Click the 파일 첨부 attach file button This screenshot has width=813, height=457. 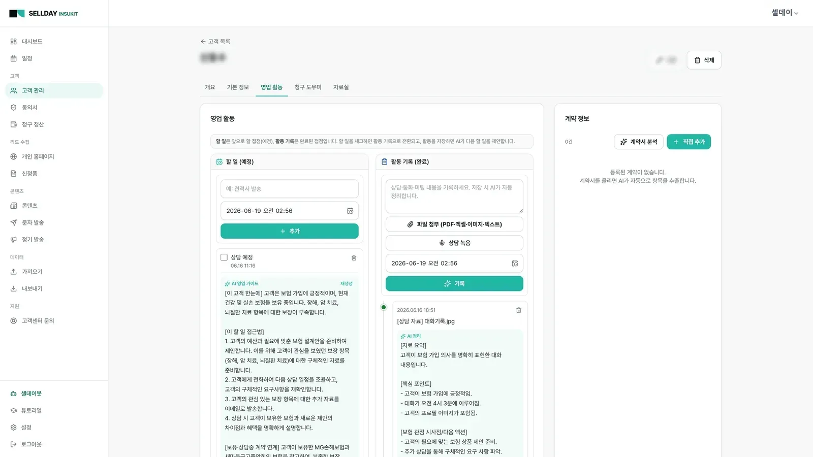click(454, 224)
